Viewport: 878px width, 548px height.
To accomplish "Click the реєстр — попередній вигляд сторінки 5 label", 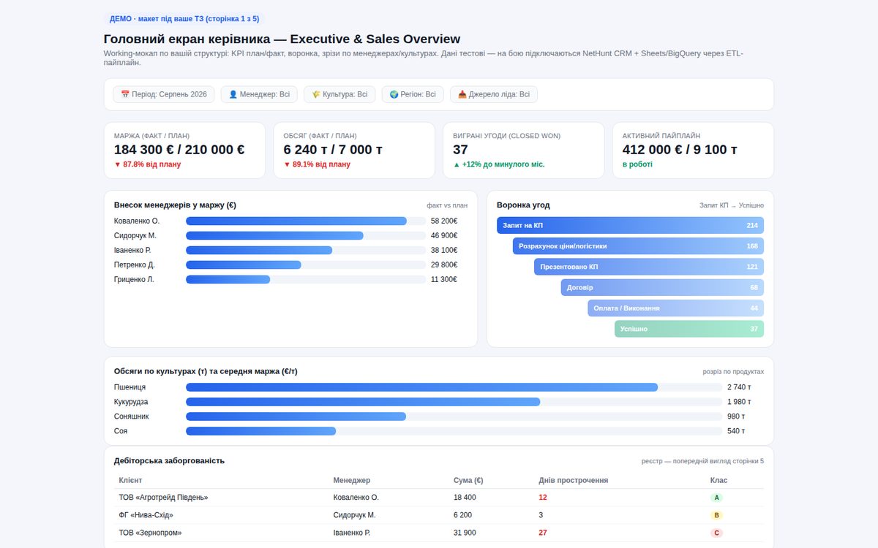I will [x=702, y=461].
